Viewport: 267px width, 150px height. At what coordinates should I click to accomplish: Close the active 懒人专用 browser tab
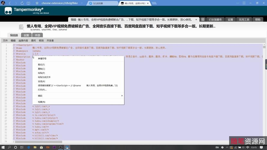148,3
